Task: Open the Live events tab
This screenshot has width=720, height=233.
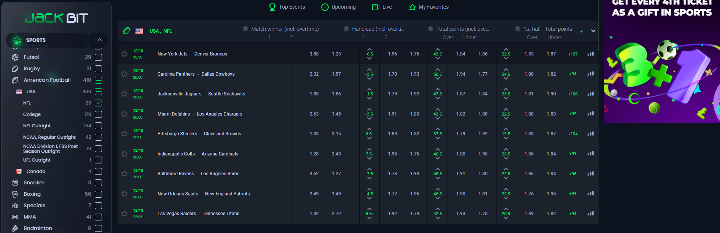Action: 382,7
